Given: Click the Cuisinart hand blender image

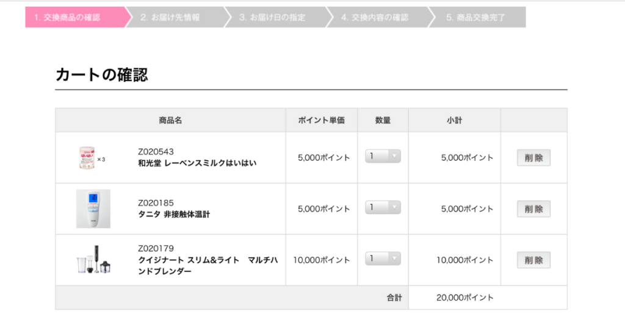Looking at the screenshot, I should pyautogui.click(x=93, y=260).
